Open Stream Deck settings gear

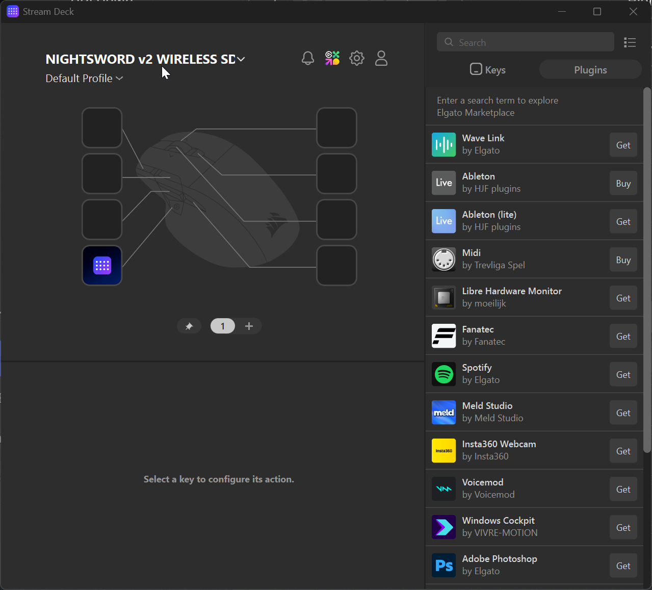[x=357, y=58]
